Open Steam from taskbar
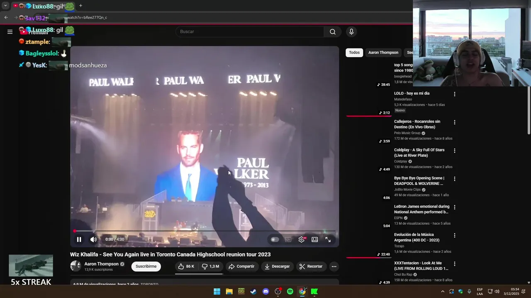Screen dimensions: 531x298 (253, 291)
